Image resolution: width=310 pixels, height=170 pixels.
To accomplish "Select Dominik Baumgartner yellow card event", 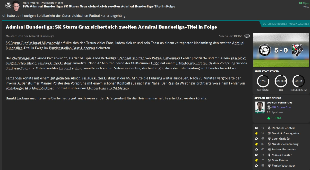I will tap(286, 133).
